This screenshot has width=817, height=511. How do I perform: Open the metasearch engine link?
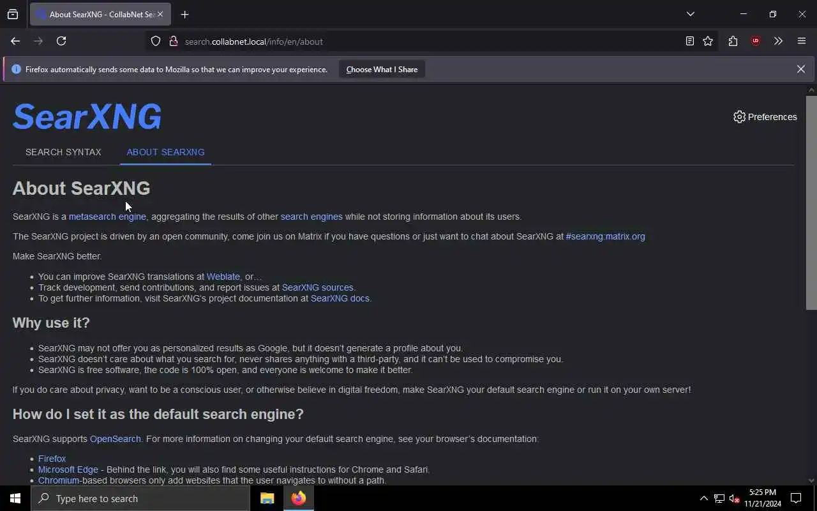pyautogui.click(x=107, y=217)
